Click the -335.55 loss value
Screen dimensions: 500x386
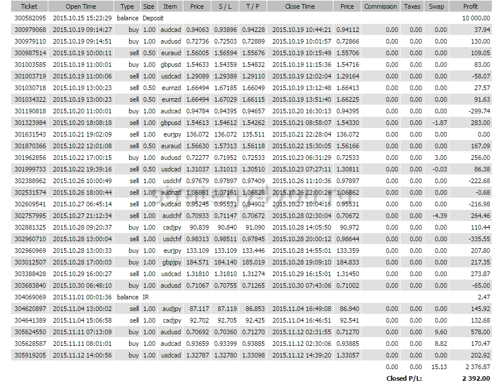[477, 239]
